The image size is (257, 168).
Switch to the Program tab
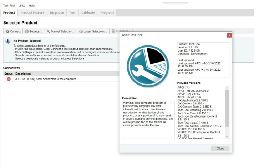point(107,13)
